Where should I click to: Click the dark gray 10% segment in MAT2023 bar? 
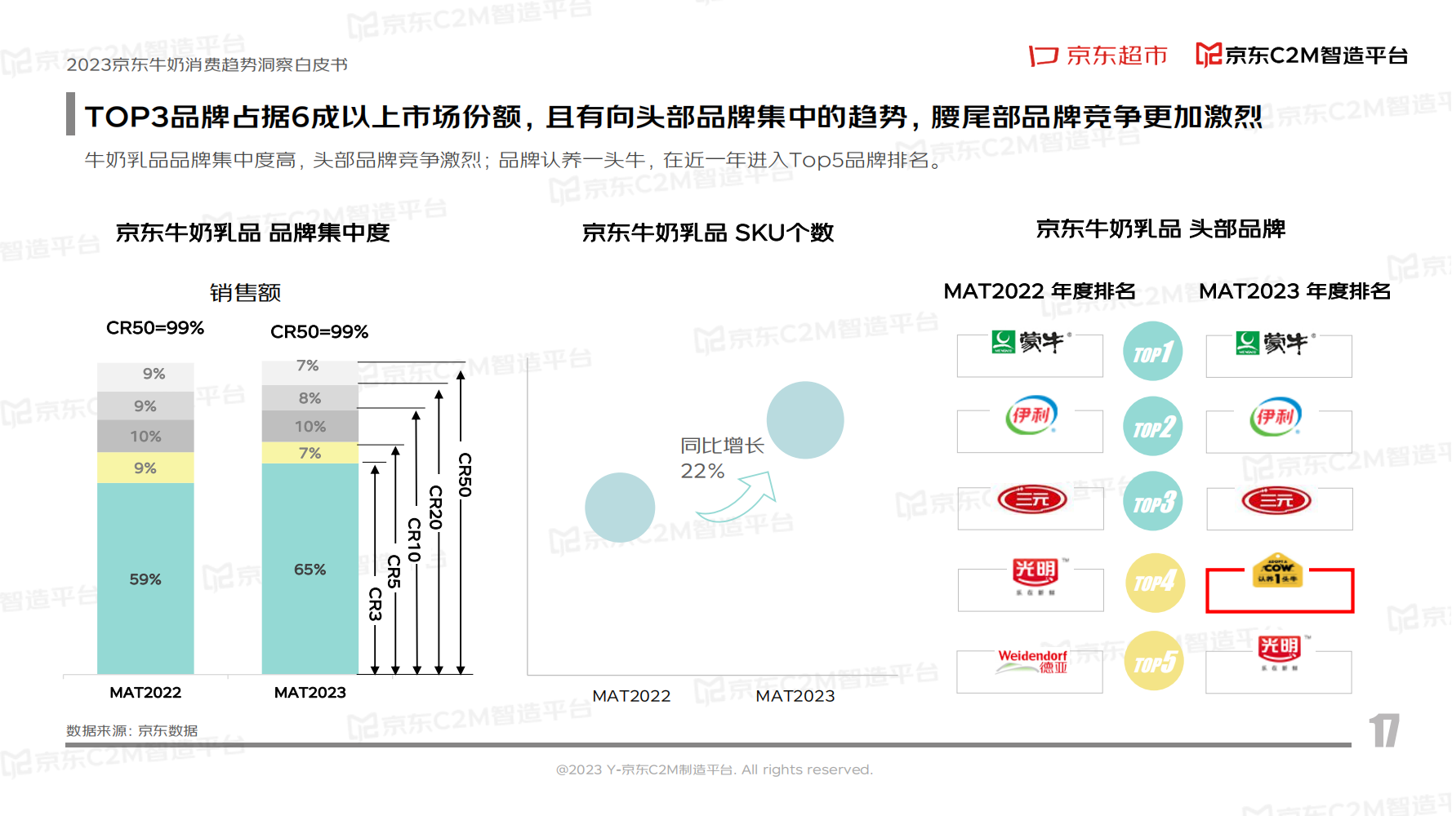310,426
